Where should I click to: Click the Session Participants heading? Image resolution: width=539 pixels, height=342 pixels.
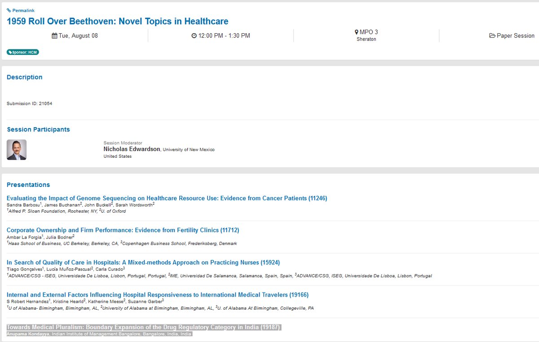(38, 129)
